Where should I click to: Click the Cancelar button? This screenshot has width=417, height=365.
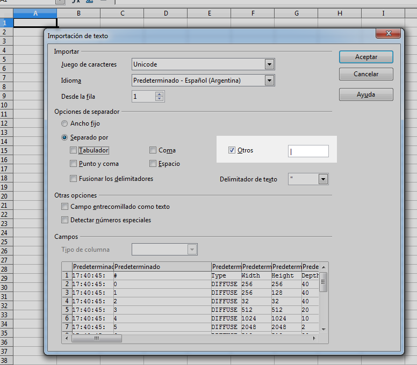366,74
